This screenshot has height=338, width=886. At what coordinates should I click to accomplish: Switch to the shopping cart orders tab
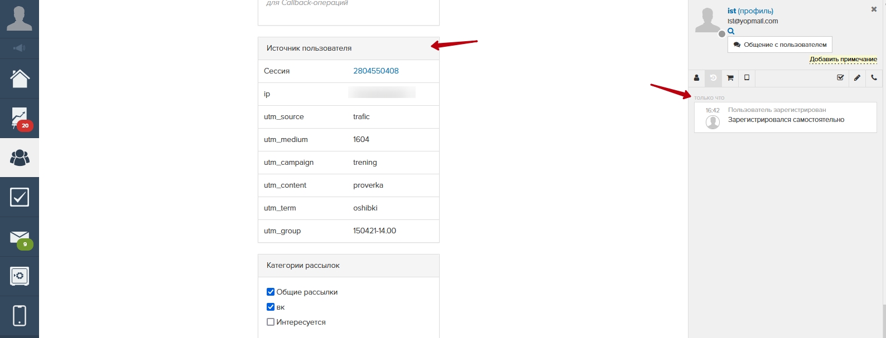point(730,78)
